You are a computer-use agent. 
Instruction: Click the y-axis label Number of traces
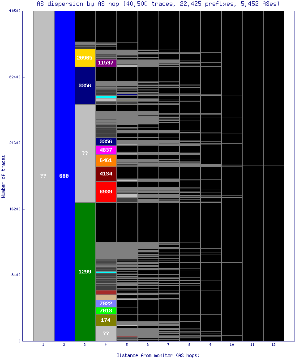(4, 176)
